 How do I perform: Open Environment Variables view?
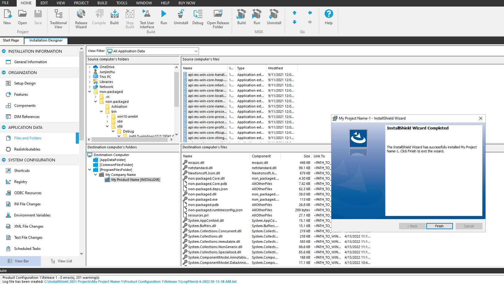32,215
